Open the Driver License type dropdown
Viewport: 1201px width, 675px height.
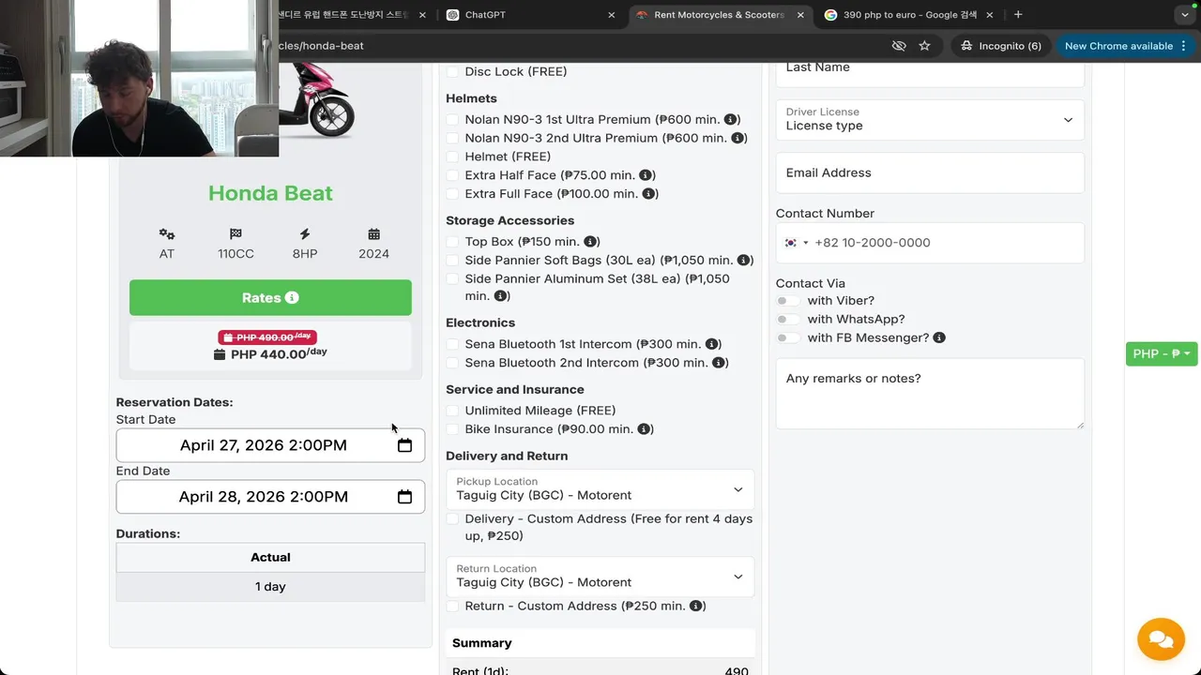[x=930, y=120]
